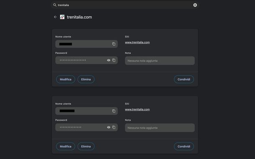Copy username in the first credential card
Screen dimensions: 255x159
click(x=114, y=44)
